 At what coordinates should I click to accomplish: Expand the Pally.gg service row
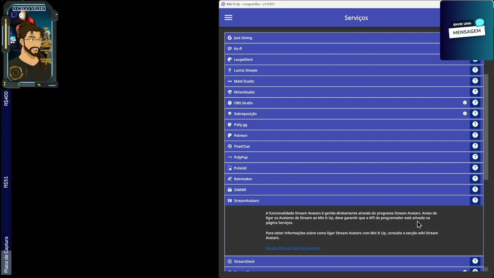[x=354, y=124]
